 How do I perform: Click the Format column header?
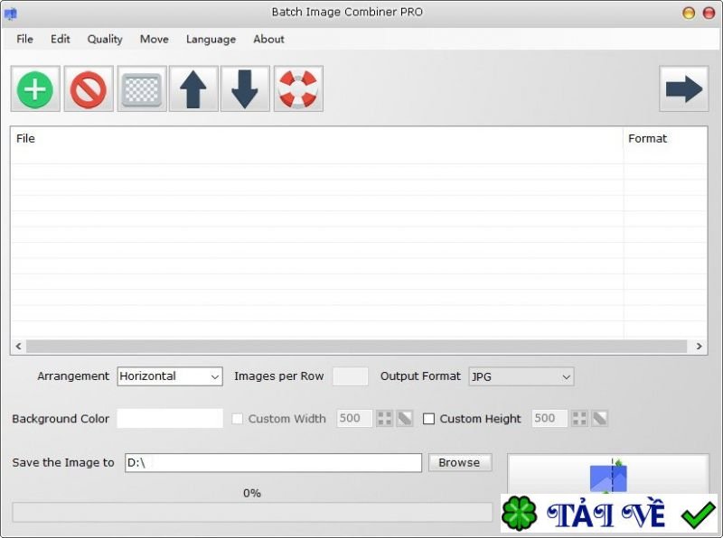665,139
